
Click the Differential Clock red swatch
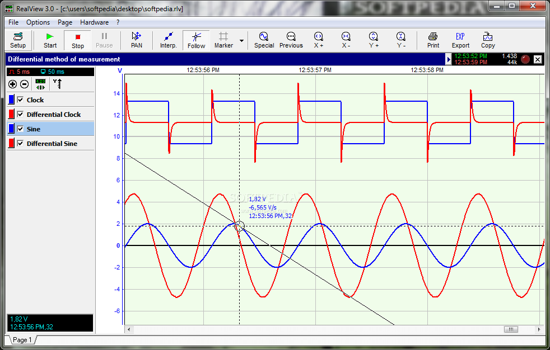click(11, 115)
